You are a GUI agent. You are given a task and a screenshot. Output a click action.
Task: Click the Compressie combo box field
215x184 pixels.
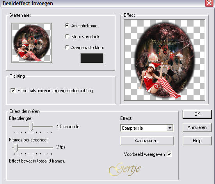point(147,128)
